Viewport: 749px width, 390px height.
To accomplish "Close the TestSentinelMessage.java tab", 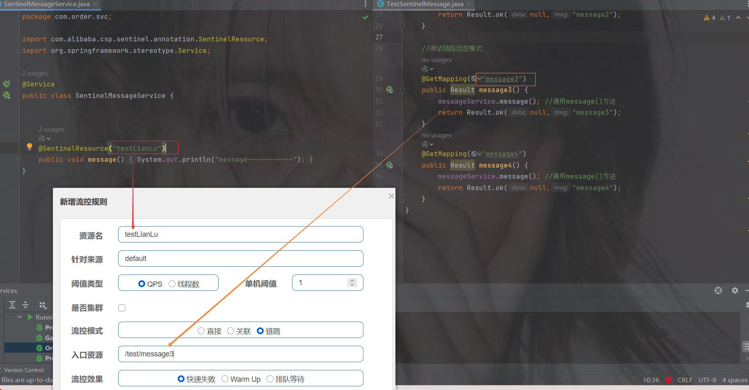I will click(469, 4).
